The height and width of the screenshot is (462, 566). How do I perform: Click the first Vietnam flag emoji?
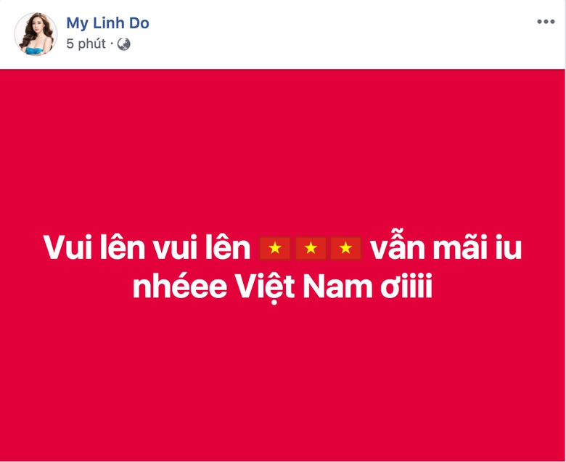pyautogui.click(x=275, y=248)
